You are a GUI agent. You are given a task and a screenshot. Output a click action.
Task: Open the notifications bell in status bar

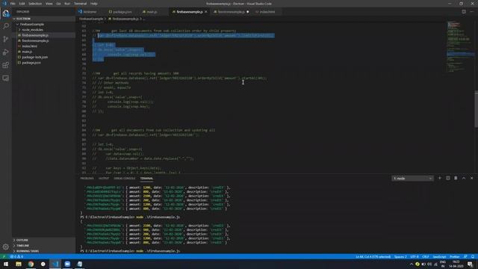click(473, 257)
